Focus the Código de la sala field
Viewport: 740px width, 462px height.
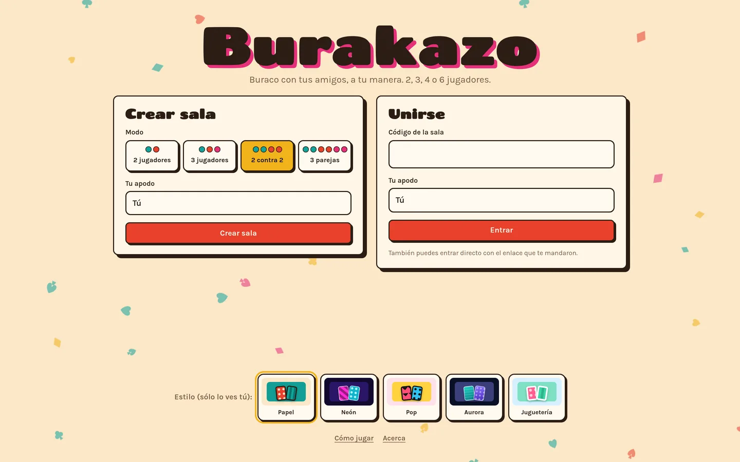502,154
